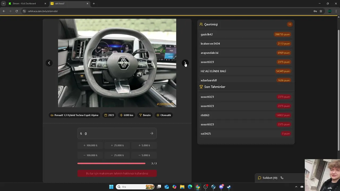Close the sahi kaca? tab
Viewport: 340px width, 191px height.
click(x=87, y=3)
